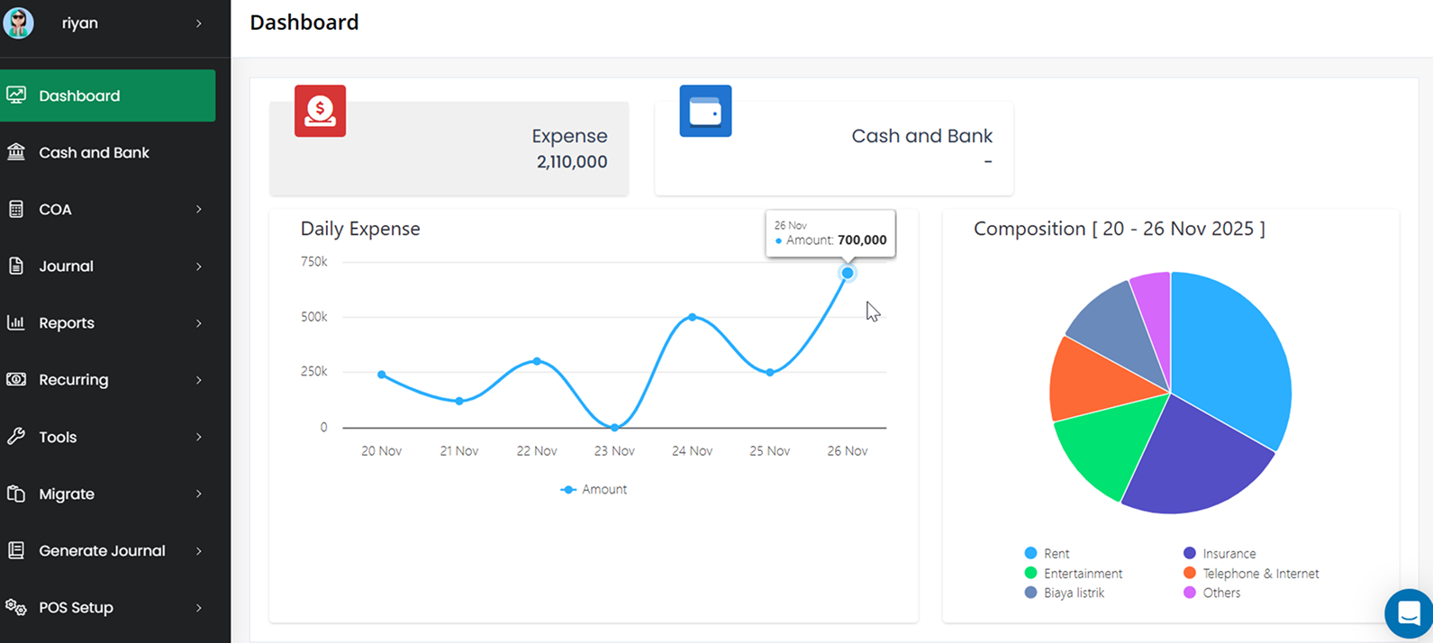Open the Dashboard menu item
This screenshot has height=643, width=1433.
pyautogui.click(x=107, y=95)
